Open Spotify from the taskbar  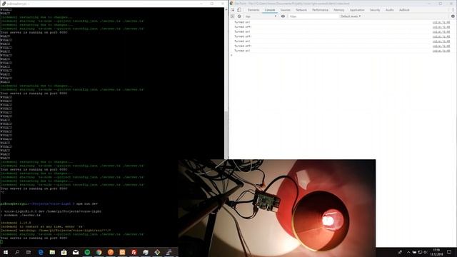pyautogui.click(x=87, y=252)
